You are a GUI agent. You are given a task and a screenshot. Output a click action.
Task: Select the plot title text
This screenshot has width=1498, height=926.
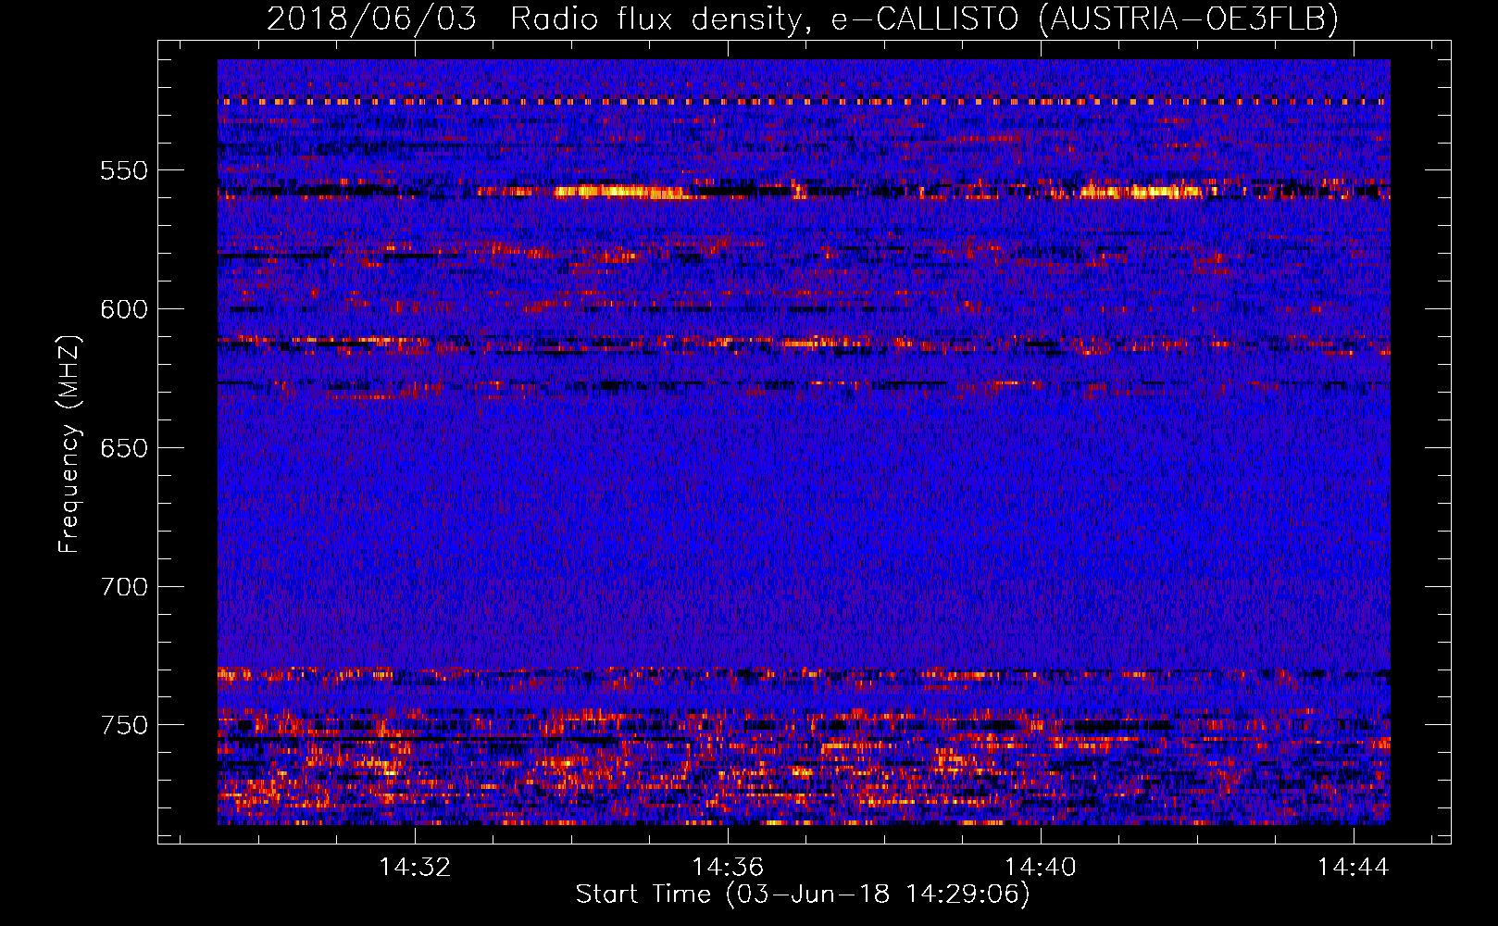(x=803, y=19)
